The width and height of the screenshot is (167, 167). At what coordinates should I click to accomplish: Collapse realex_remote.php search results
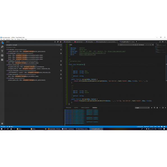[x=6, y=74]
